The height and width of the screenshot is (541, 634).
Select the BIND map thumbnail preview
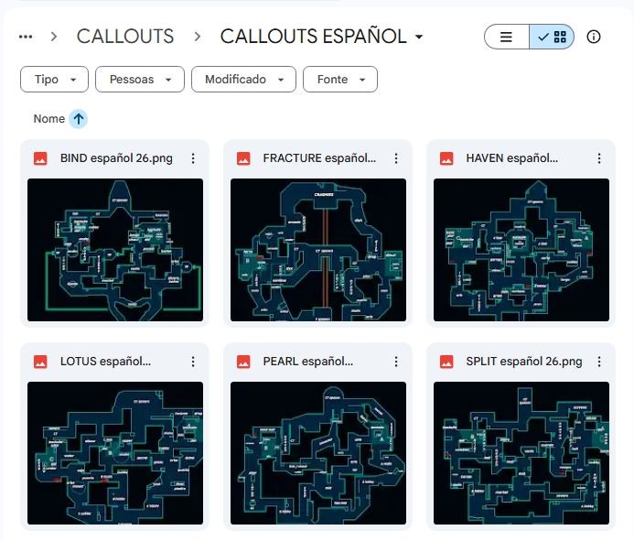pyautogui.click(x=115, y=250)
